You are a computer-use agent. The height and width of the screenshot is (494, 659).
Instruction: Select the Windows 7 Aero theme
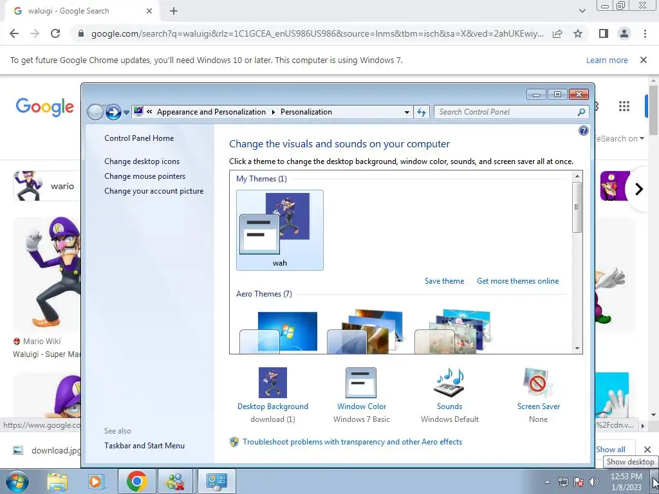point(279,332)
